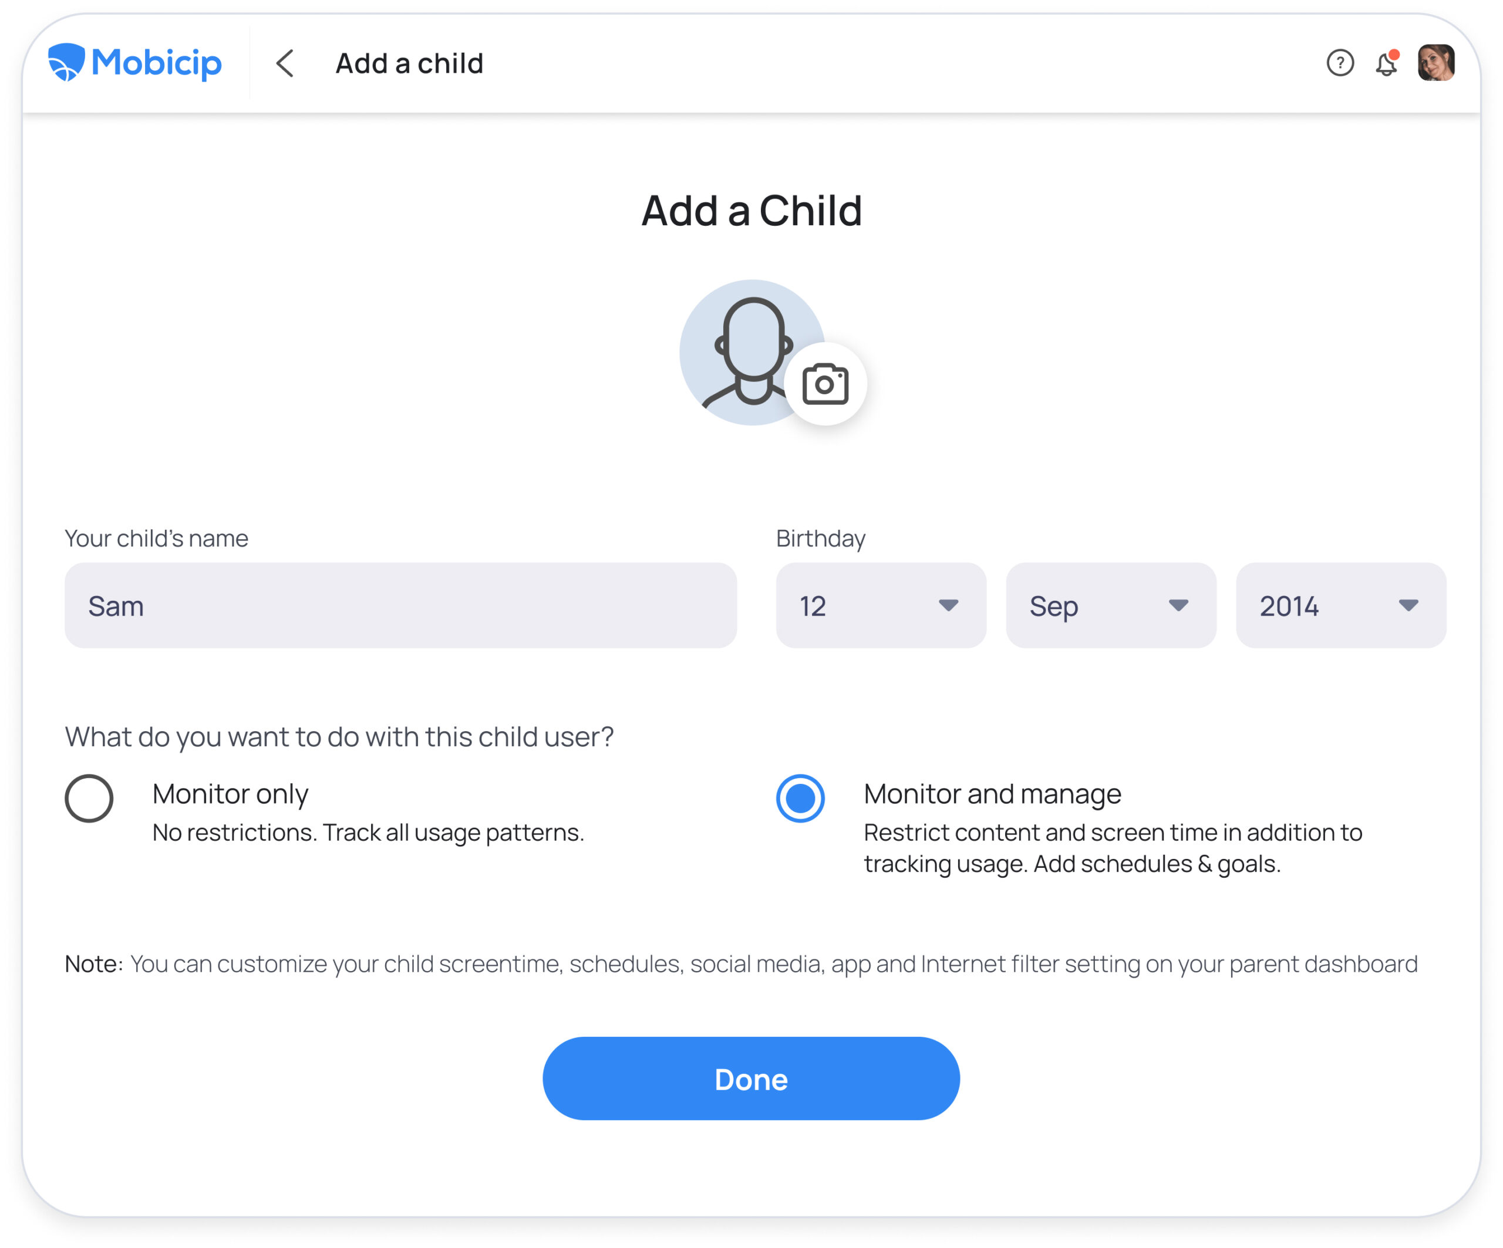Open the help icon in the top bar

pyautogui.click(x=1339, y=63)
